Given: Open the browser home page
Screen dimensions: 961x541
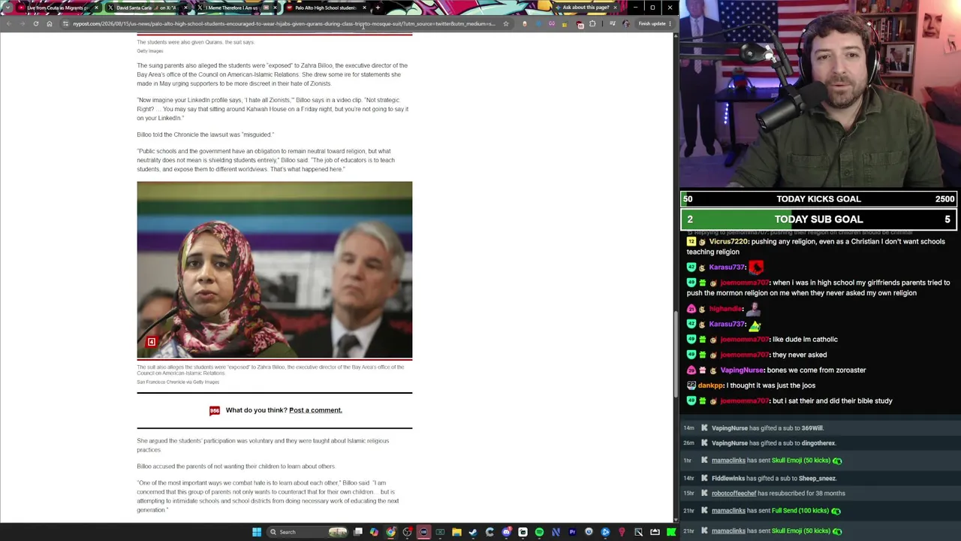Looking at the screenshot, I should [x=50, y=23].
